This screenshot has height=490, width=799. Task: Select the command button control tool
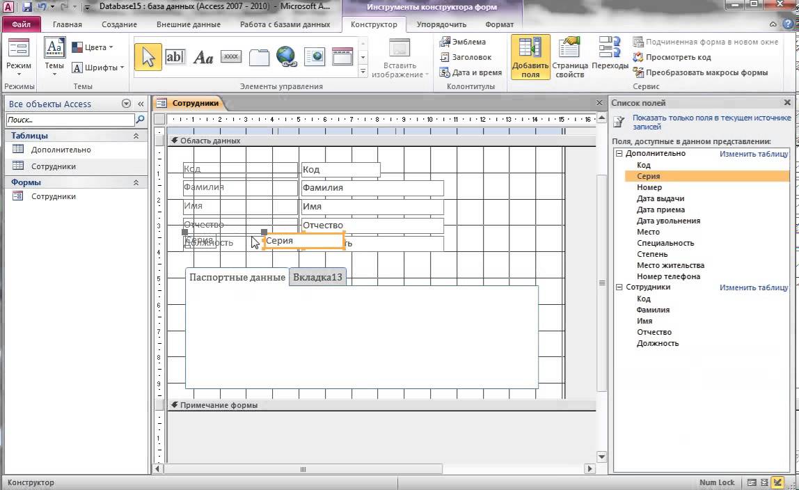(x=231, y=56)
